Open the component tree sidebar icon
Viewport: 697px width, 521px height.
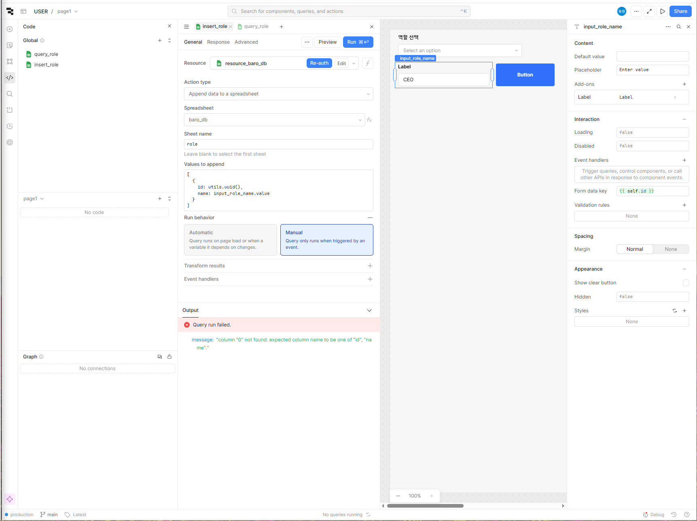pos(10,61)
